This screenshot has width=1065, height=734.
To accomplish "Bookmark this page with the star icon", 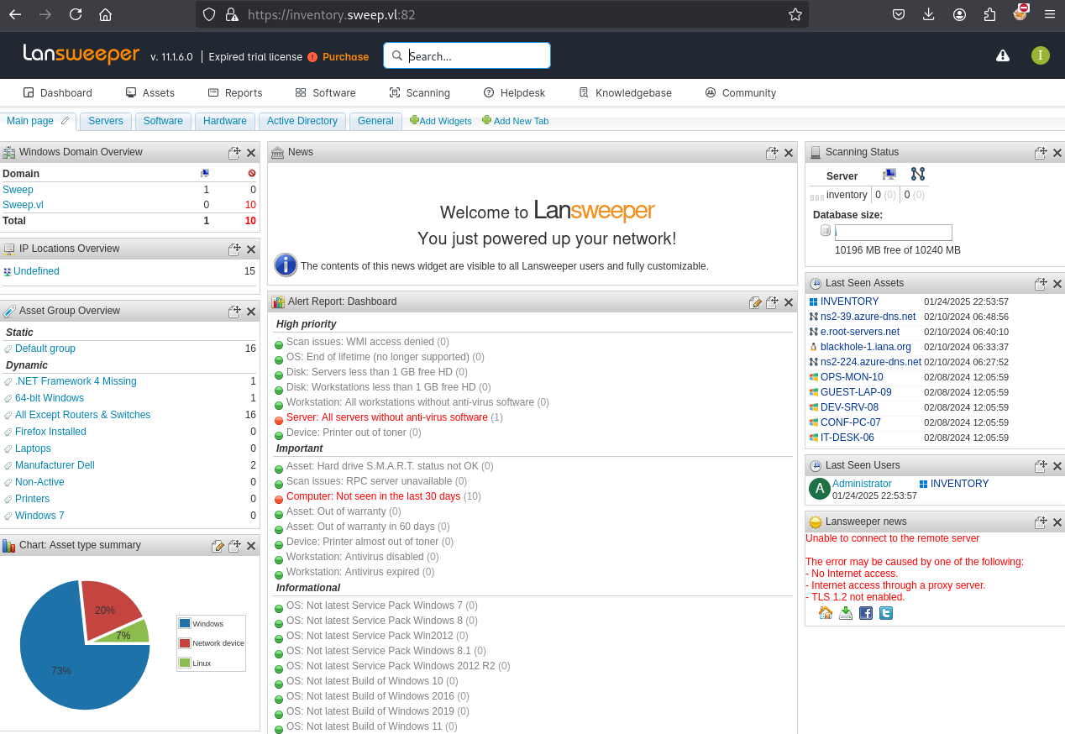I will 795,14.
